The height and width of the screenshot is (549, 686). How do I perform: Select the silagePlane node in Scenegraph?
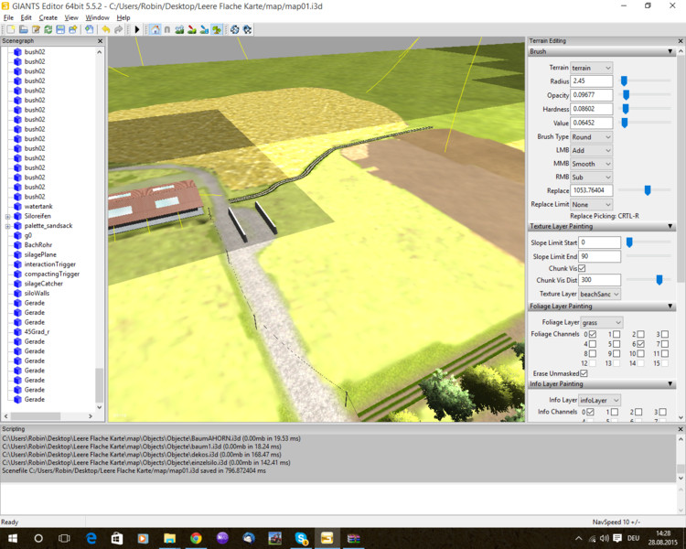click(40, 254)
